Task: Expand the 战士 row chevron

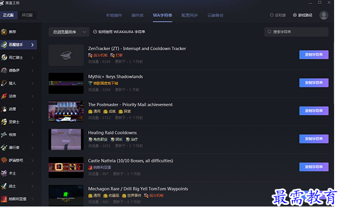Action: pos(32,186)
